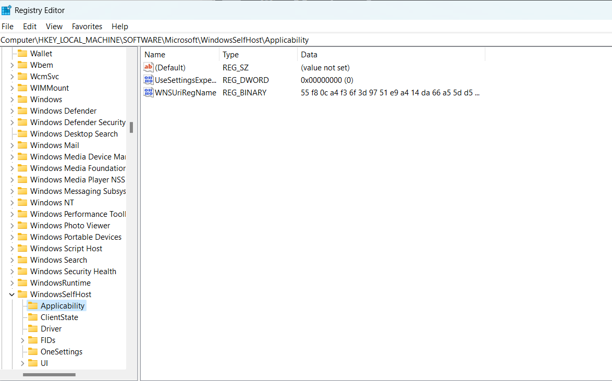The image size is (612, 381).
Task: Click the WNSUriRegName binary value icon
Action: tap(149, 93)
